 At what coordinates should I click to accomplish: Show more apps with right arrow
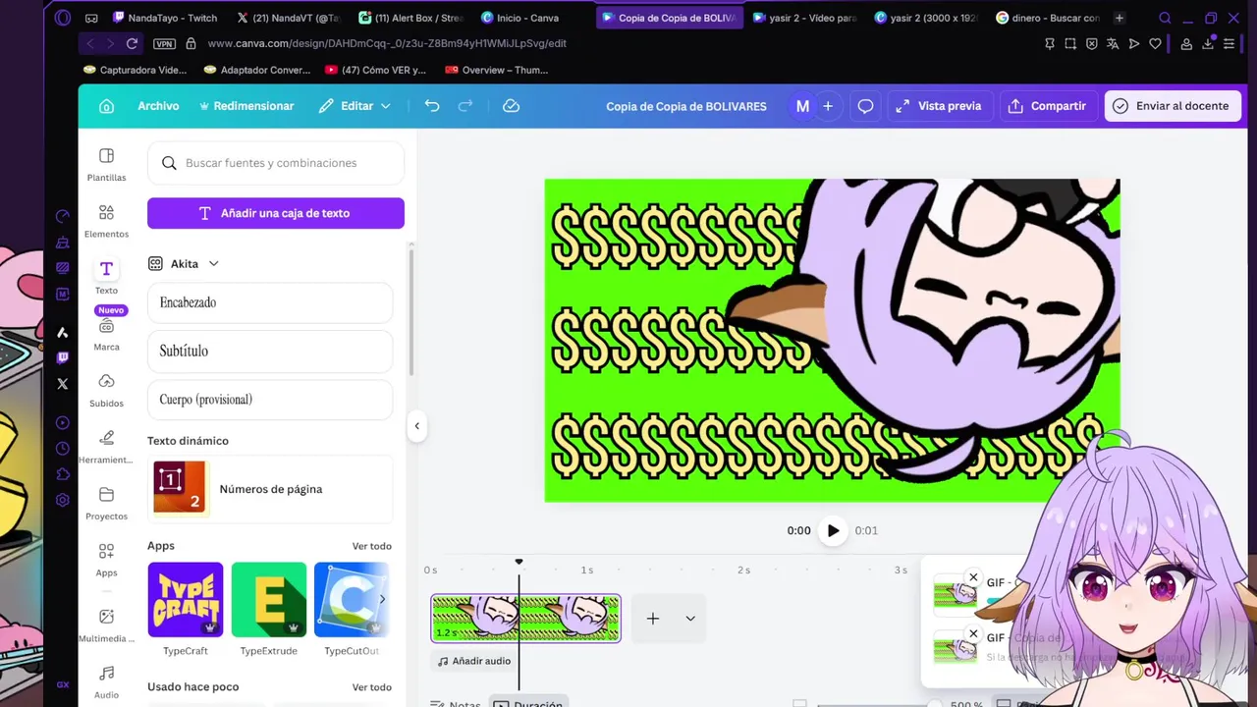click(x=382, y=599)
